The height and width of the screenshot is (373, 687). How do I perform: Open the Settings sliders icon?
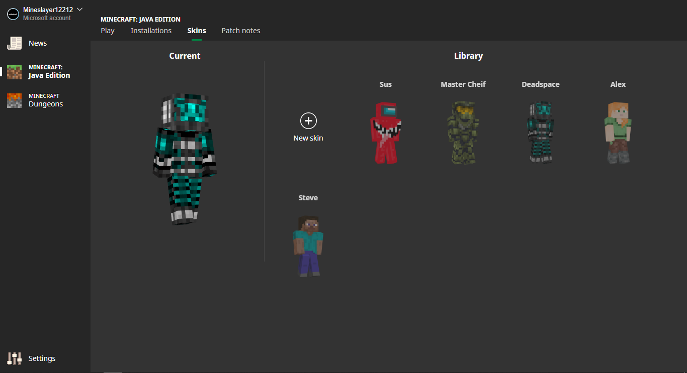pos(14,358)
